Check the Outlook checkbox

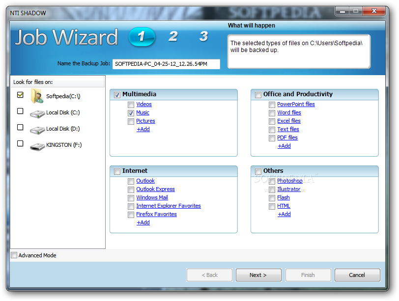click(131, 181)
